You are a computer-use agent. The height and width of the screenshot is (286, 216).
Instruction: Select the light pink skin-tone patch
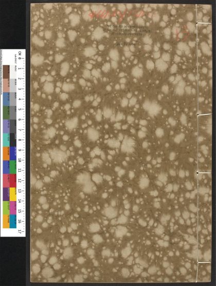click(6, 86)
